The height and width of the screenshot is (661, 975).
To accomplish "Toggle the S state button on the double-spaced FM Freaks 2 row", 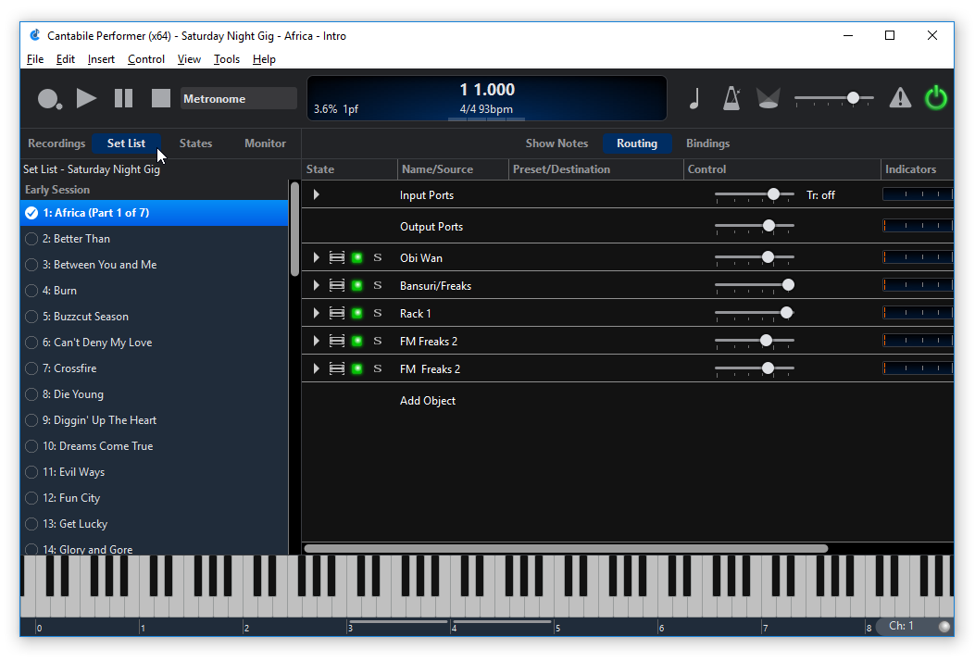I will pyautogui.click(x=378, y=368).
